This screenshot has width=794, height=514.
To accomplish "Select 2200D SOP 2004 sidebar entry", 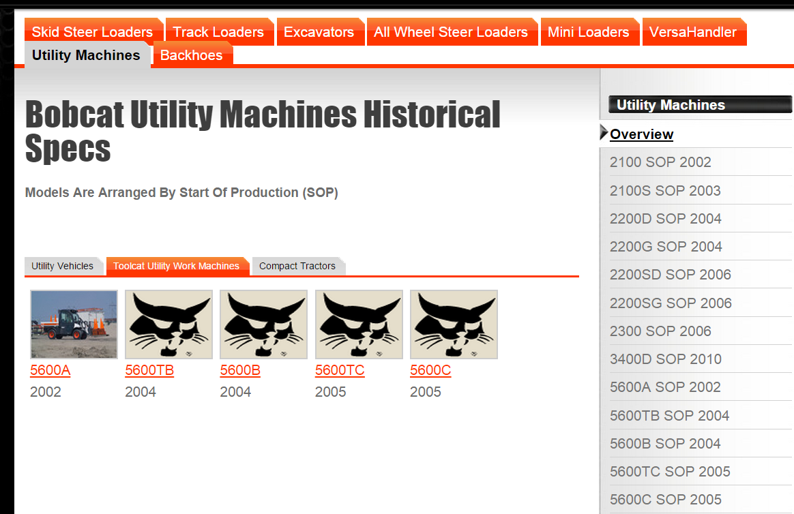I will coord(665,219).
